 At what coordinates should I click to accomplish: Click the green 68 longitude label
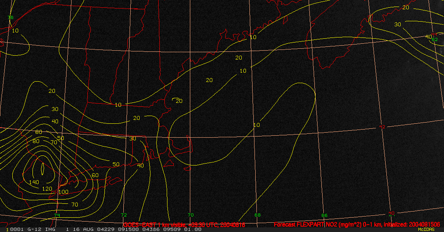pyautogui.click(x=258, y=215)
